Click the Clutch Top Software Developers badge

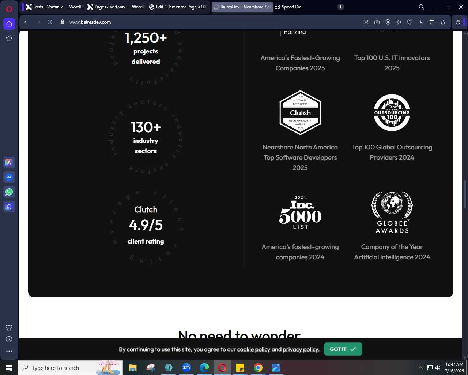pos(300,113)
